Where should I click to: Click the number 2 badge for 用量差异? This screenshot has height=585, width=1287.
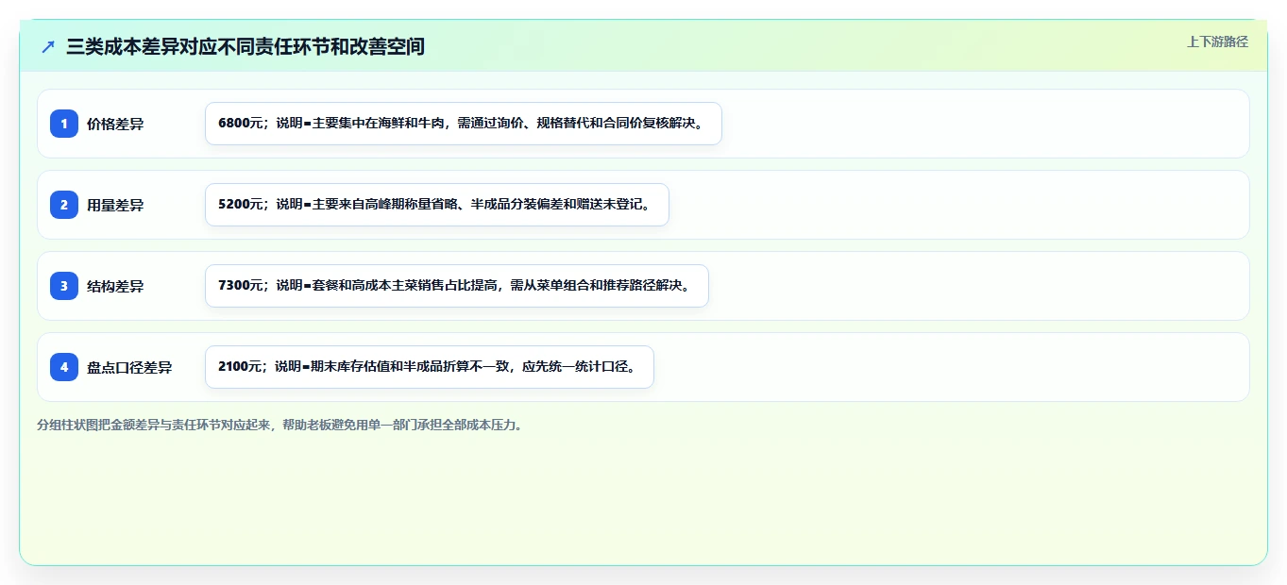point(64,205)
